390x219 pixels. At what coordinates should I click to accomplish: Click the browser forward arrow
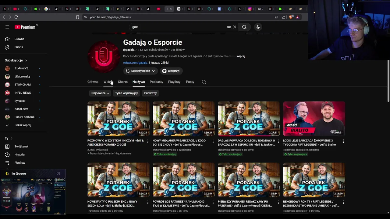coord(10,17)
